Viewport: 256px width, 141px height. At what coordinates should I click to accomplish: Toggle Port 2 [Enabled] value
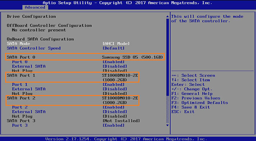[x=113, y=107]
